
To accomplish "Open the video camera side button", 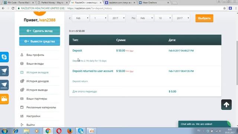I will click(x=4, y=99).
